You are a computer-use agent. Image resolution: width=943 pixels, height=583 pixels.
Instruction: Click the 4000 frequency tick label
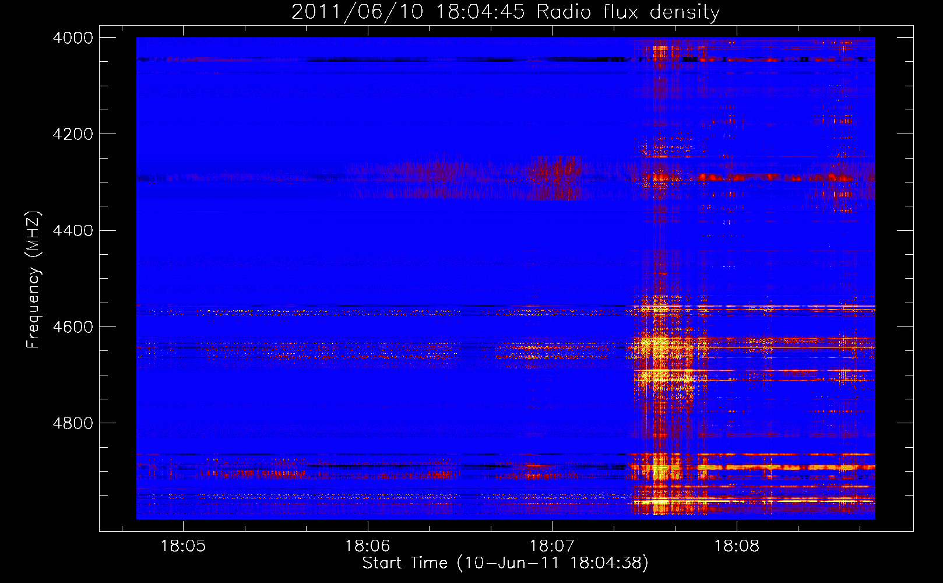pos(73,38)
